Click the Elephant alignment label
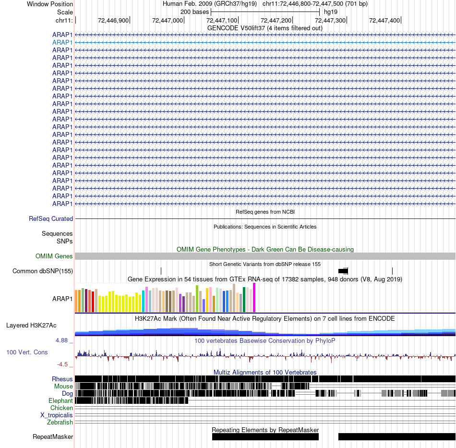This screenshot has height=448, width=456. [60, 401]
